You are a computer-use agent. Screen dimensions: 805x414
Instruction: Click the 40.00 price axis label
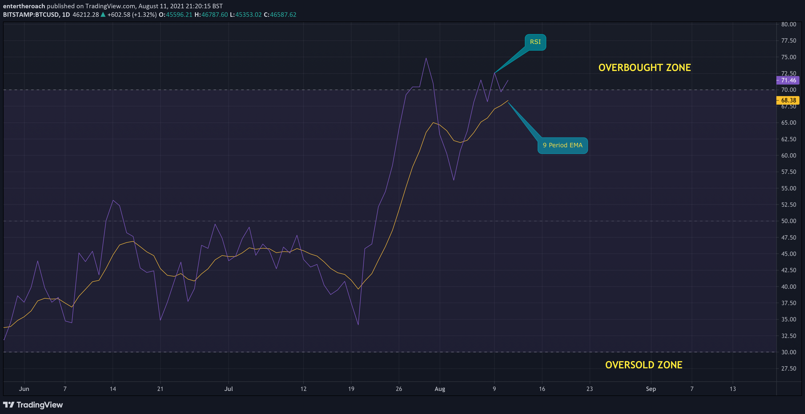point(788,286)
